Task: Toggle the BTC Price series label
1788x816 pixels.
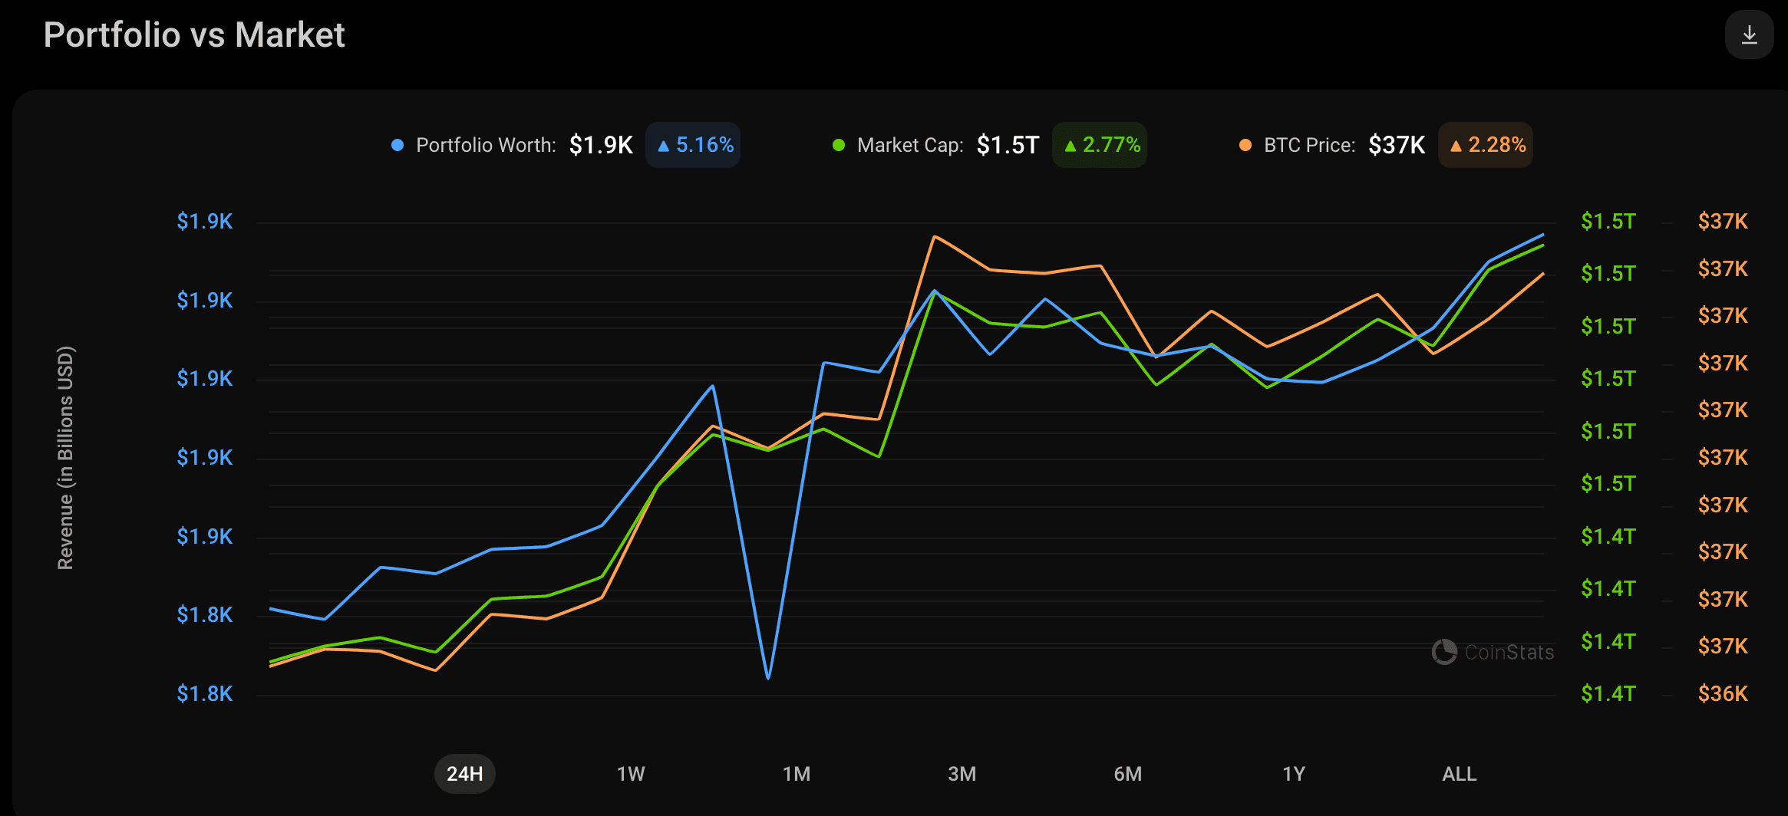Action: tap(1309, 145)
